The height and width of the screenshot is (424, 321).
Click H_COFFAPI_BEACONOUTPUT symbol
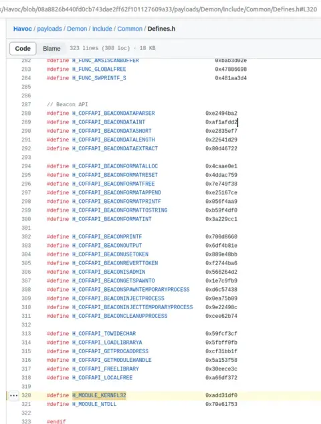pos(107,246)
